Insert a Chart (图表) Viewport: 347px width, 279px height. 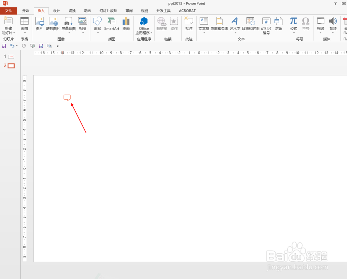pos(126,24)
